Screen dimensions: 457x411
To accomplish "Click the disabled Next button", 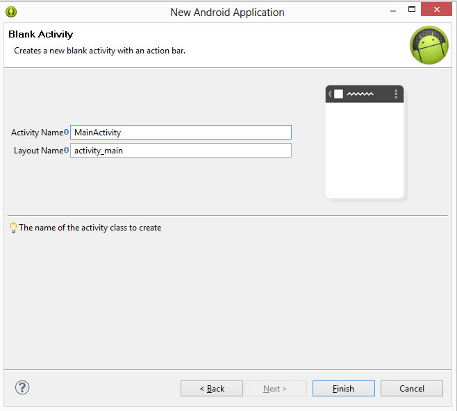I will coord(276,389).
